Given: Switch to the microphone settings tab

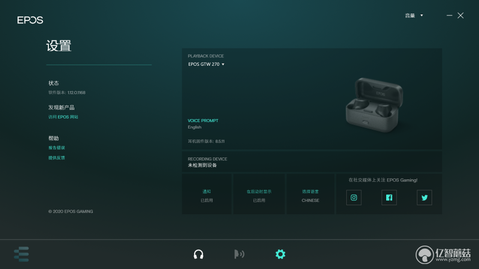Looking at the screenshot, I should [239, 254].
